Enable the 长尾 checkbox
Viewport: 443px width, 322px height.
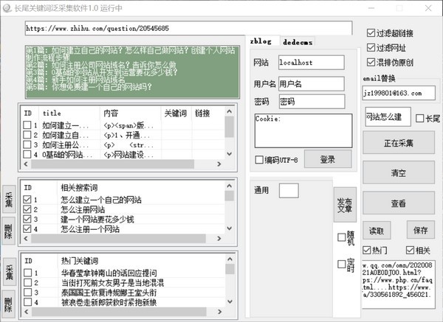point(419,118)
